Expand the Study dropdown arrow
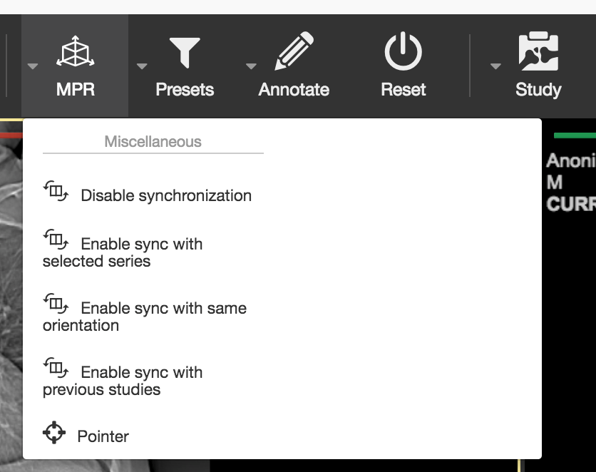 (x=495, y=66)
